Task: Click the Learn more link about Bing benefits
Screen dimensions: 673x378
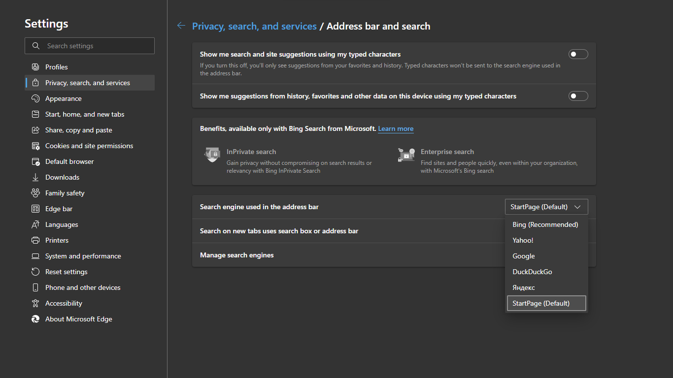Action: (396, 128)
